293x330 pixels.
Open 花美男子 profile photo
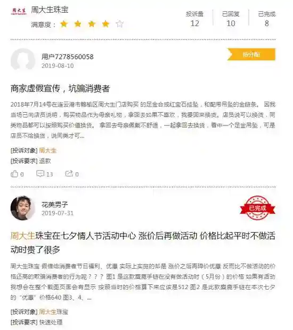point(23,208)
